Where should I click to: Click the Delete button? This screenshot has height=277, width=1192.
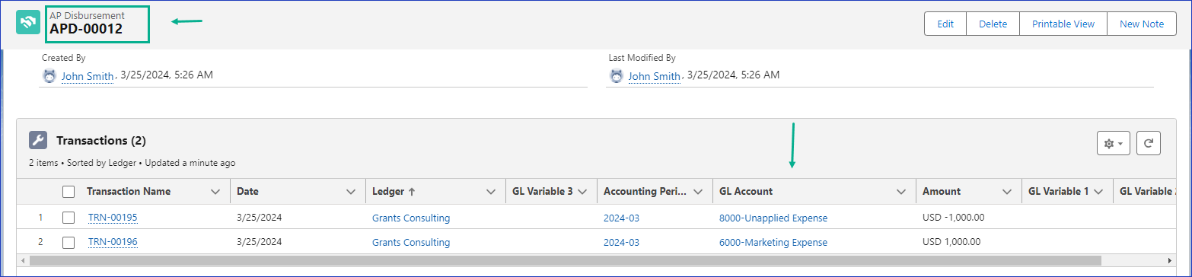tap(993, 24)
